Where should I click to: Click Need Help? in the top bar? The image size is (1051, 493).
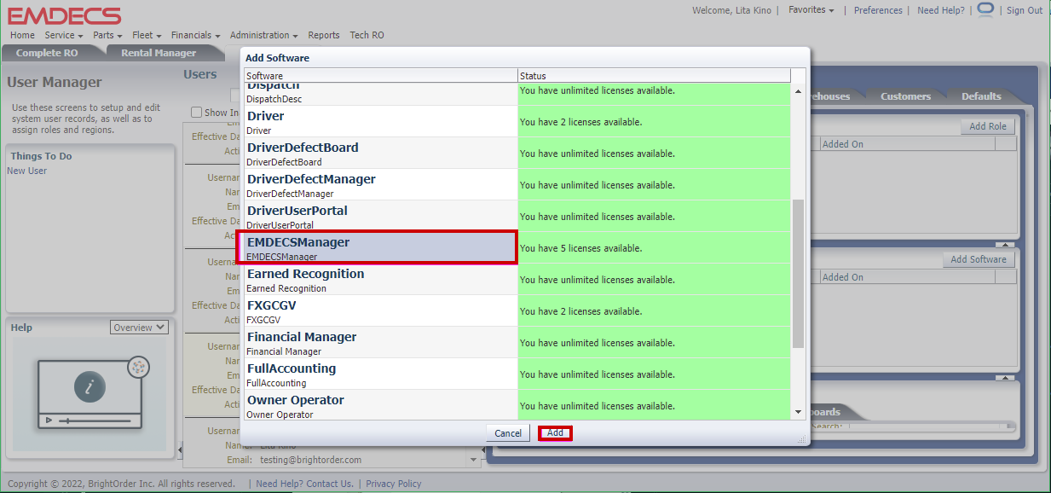tap(941, 10)
